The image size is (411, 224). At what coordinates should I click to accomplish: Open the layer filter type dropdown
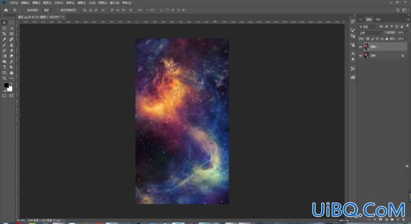click(x=367, y=27)
